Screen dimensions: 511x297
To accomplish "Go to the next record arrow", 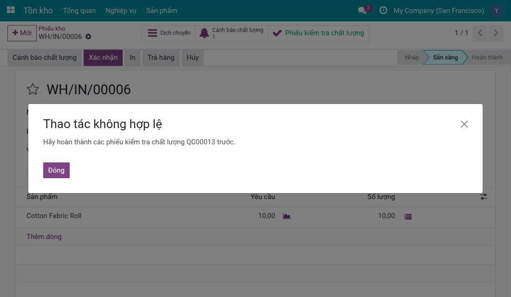I will (496, 33).
